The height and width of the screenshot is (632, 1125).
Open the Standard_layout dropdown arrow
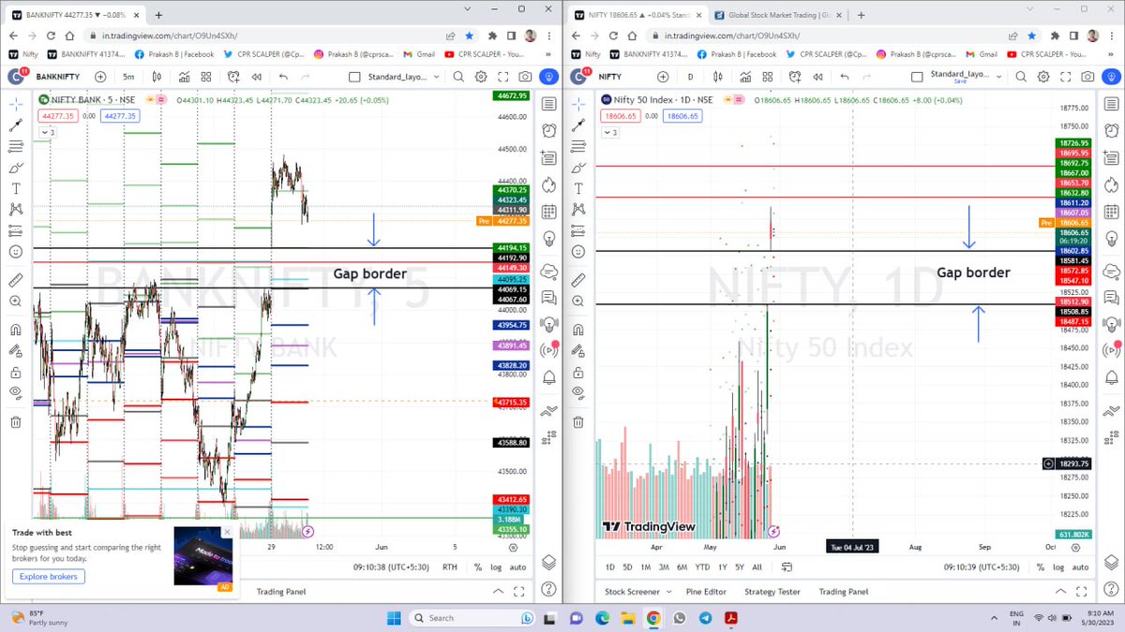pyautogui.click(x=436, y=77)
